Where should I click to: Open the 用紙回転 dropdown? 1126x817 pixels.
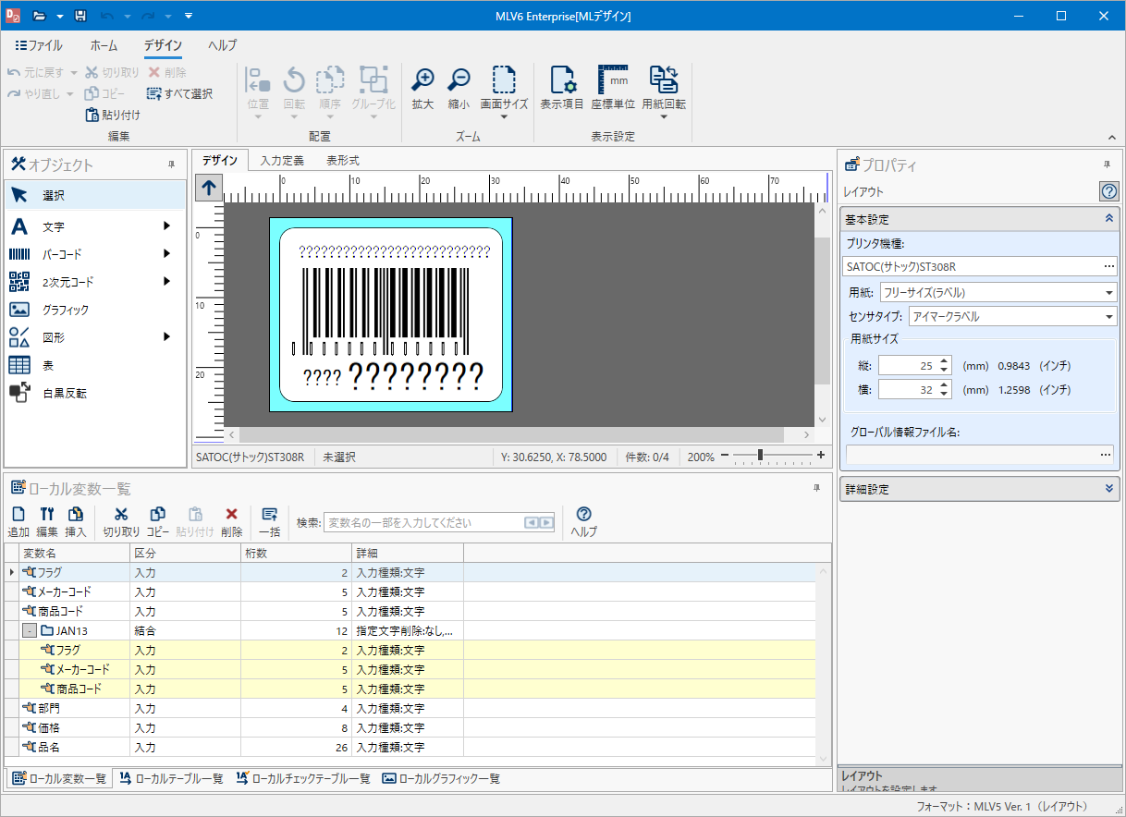[664, 116]
